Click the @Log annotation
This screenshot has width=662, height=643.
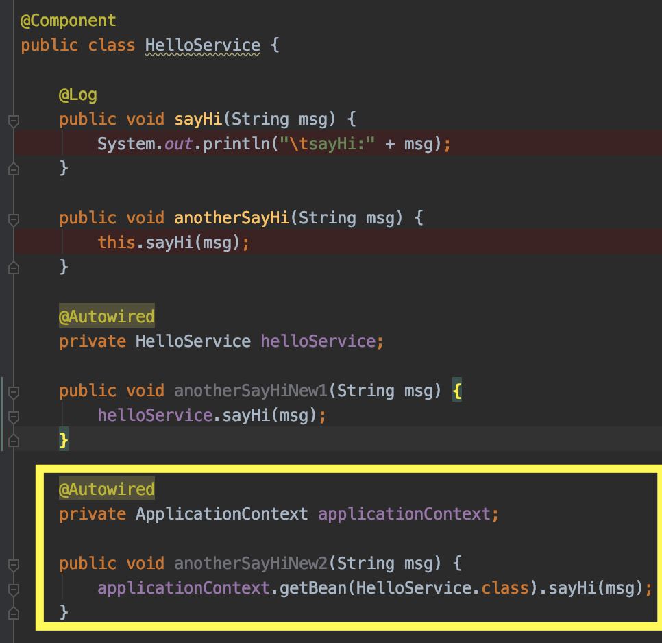78,95
